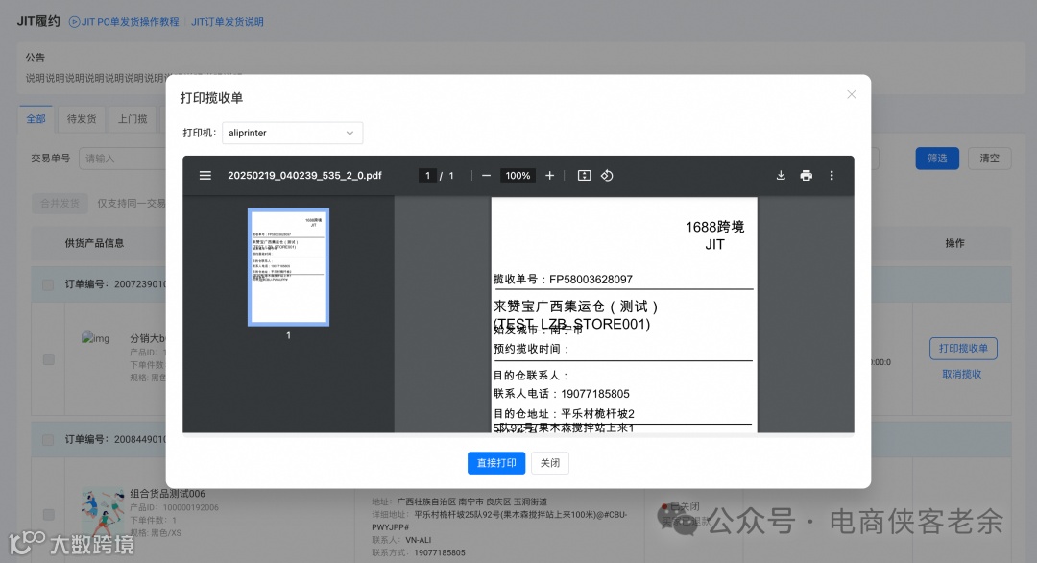
Task: Open JIT PO单发货操作教程 link
Action: coord(125,22)
